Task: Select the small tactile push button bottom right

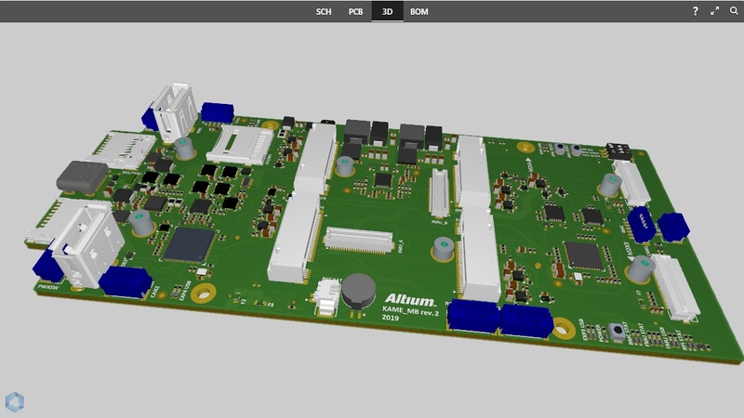Action: click(616, 330)
